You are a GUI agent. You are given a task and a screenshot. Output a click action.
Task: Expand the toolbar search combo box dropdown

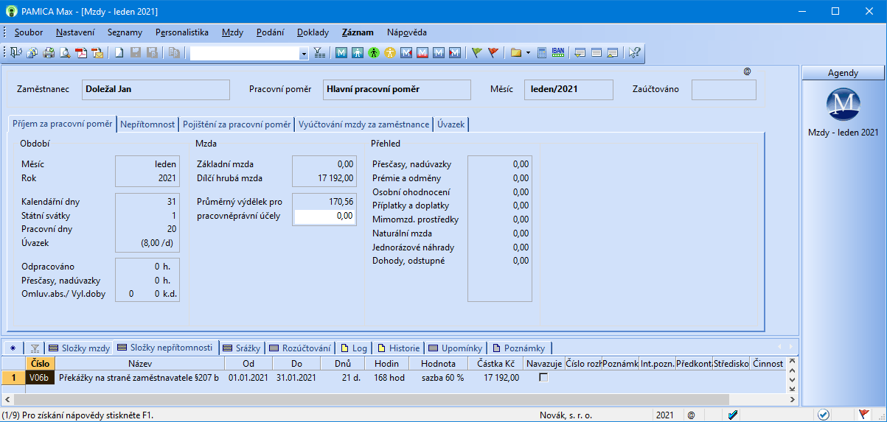pyautogui.click(x=304, y=53)
